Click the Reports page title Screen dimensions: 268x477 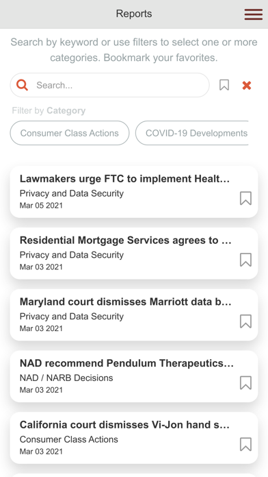click(134, 14)
